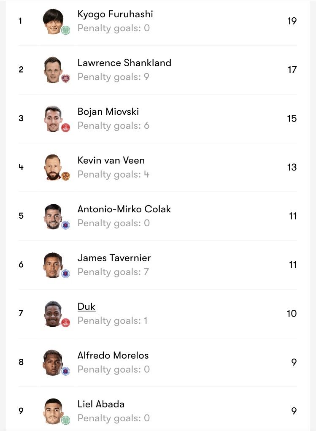Image resolution: width=316 pixels, height=431 pixels.
Task: Select Bojan Miovski's name
Action: [x=108, y=111]
